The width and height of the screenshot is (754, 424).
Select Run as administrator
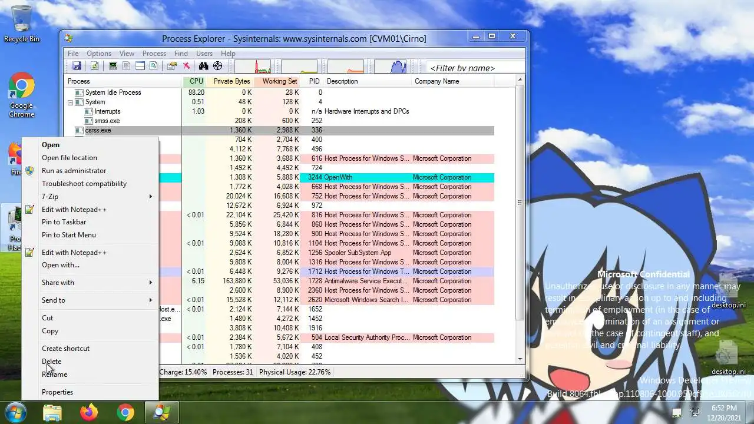90,171
